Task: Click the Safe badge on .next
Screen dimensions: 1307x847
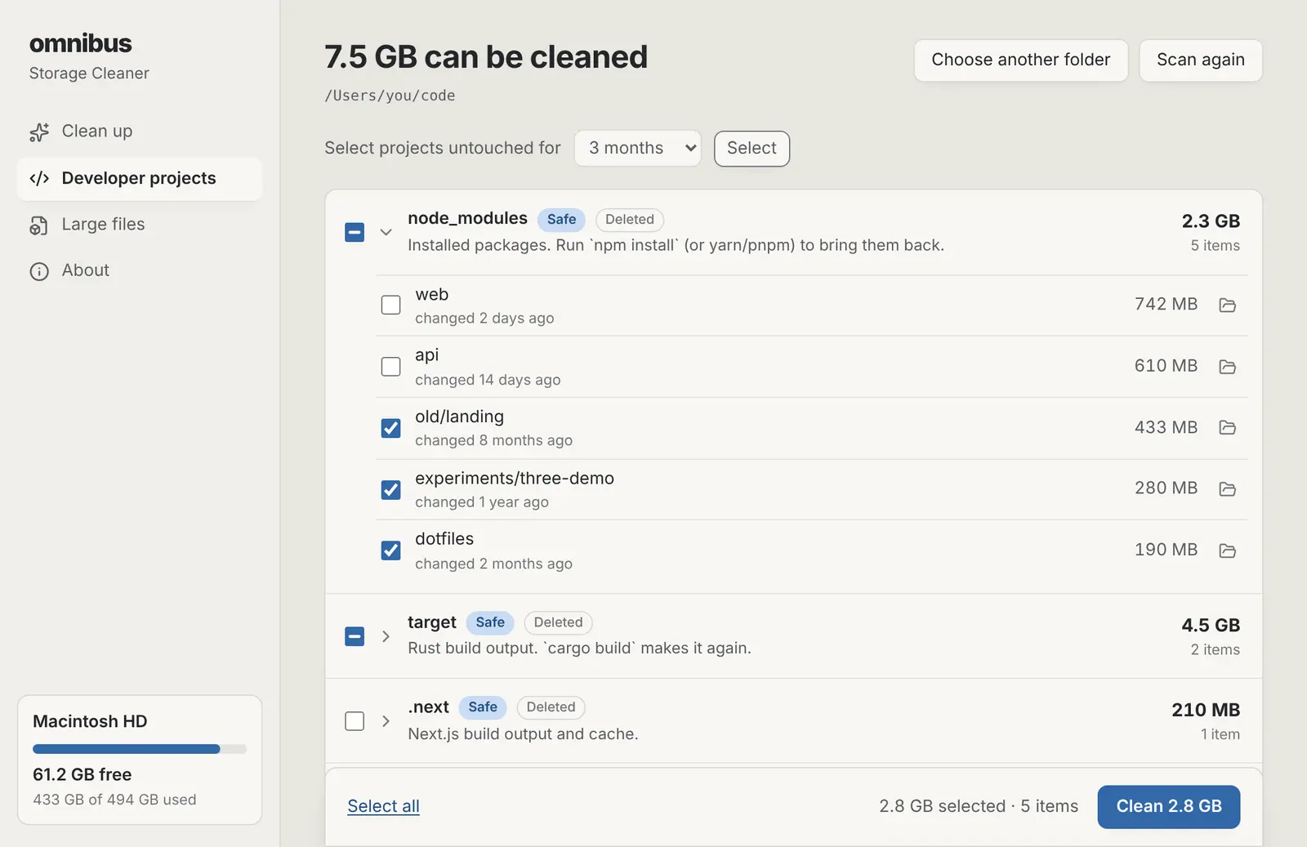Action: pyautogui.click(x=483, y=708)
